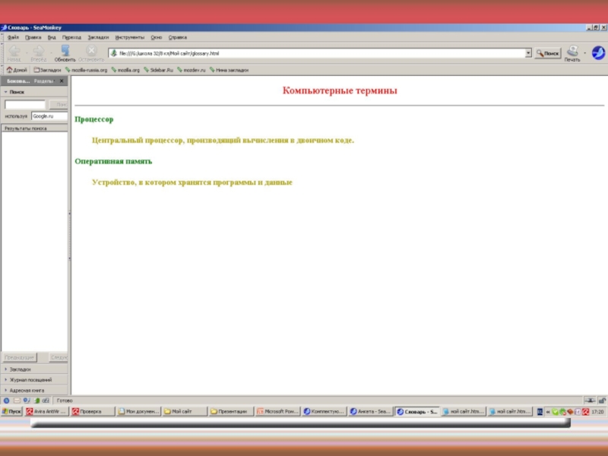Click the sidebar search submit button
The width and height of the screenshot is (608, 456).
tap(59, 104)
